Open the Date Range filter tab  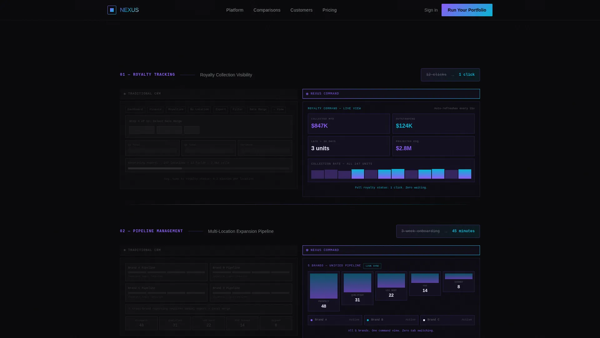258,110
